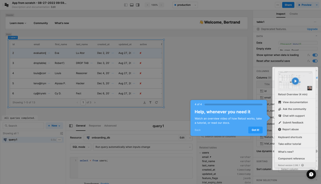Choose Ask the community in help menu

tap(295, 109)
